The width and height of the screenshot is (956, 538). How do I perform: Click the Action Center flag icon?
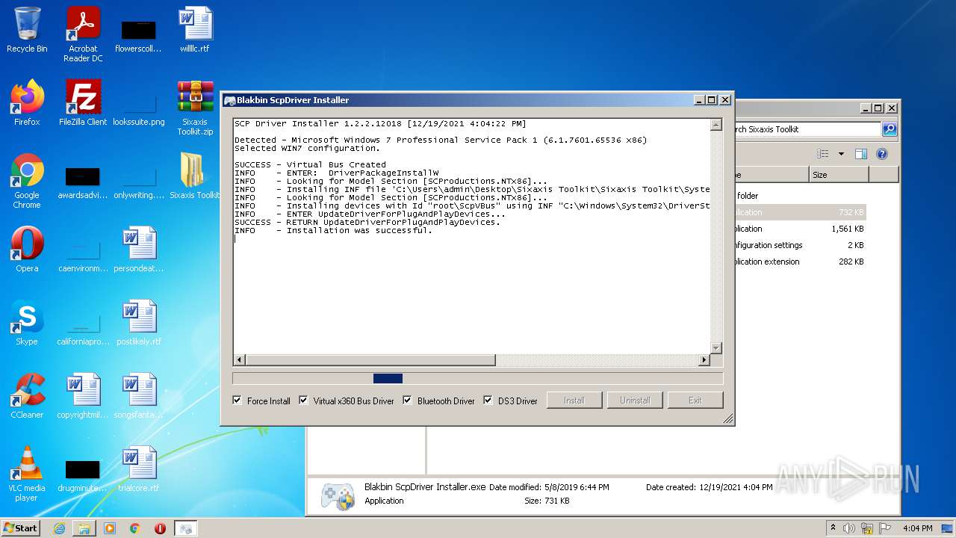pyautogui.click(x=885, y=528)
